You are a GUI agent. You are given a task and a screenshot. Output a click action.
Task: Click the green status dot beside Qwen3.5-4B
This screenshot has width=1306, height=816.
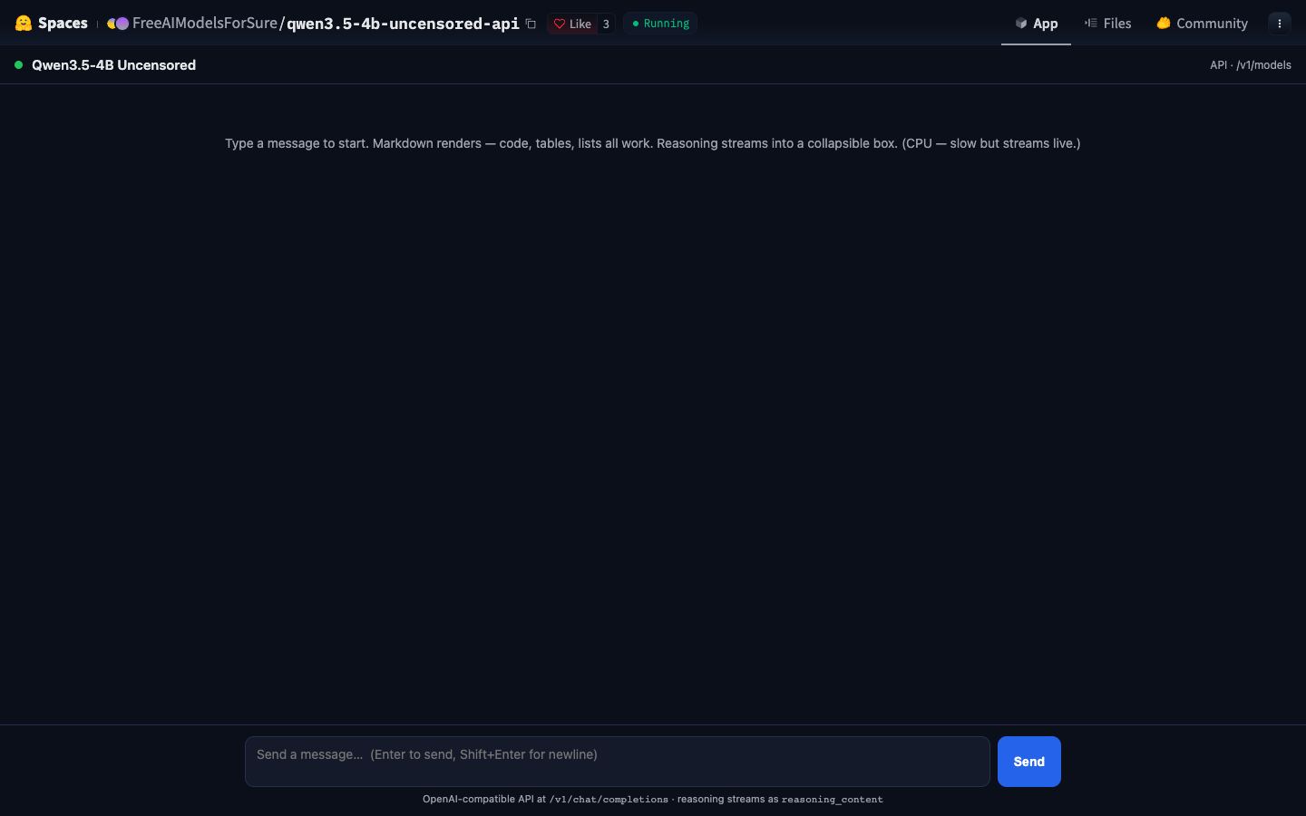pyautogui.click(x=18, y=65)
